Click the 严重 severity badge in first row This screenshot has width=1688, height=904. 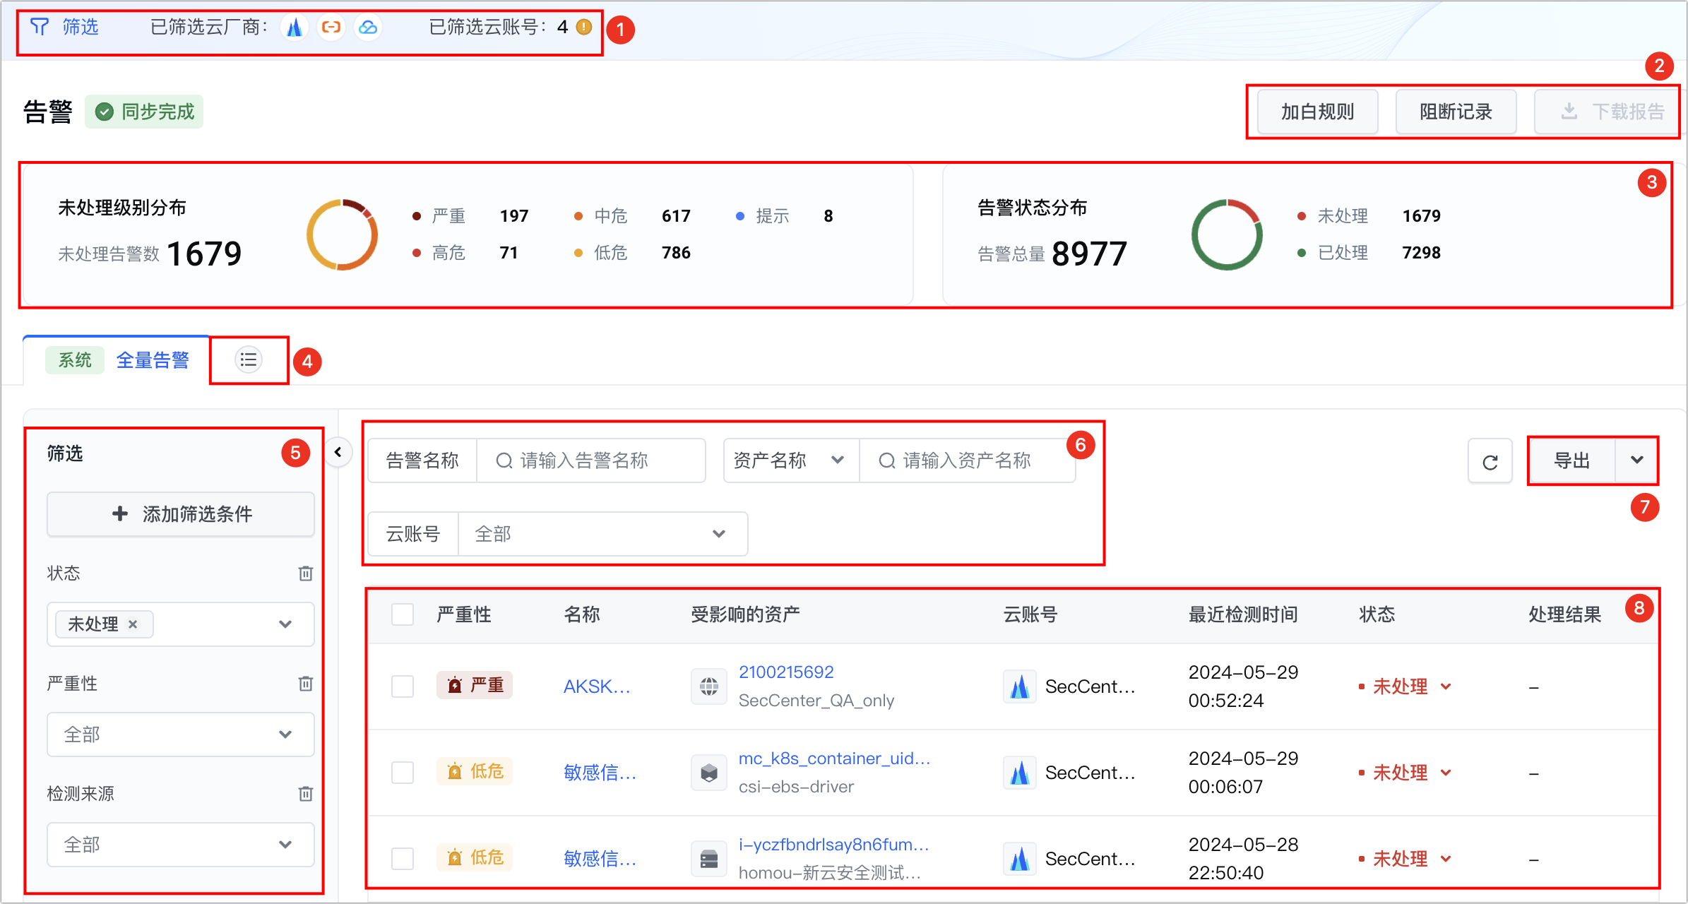pos(475,685)
